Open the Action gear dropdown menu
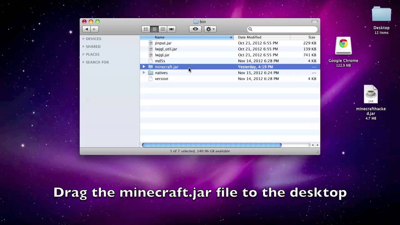 coord(210,29)
